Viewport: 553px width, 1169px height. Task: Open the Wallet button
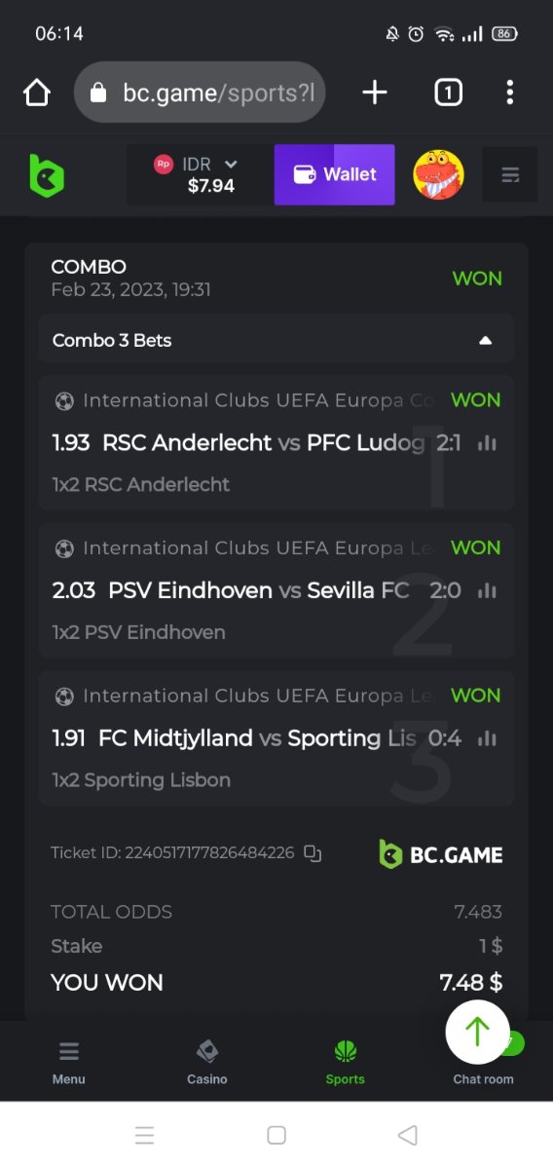[335, 175]
